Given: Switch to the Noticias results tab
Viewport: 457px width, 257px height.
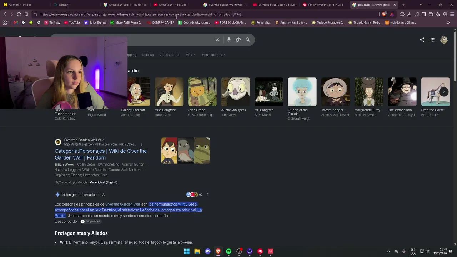Looking at the screenshot, I should tap(148, 55).
